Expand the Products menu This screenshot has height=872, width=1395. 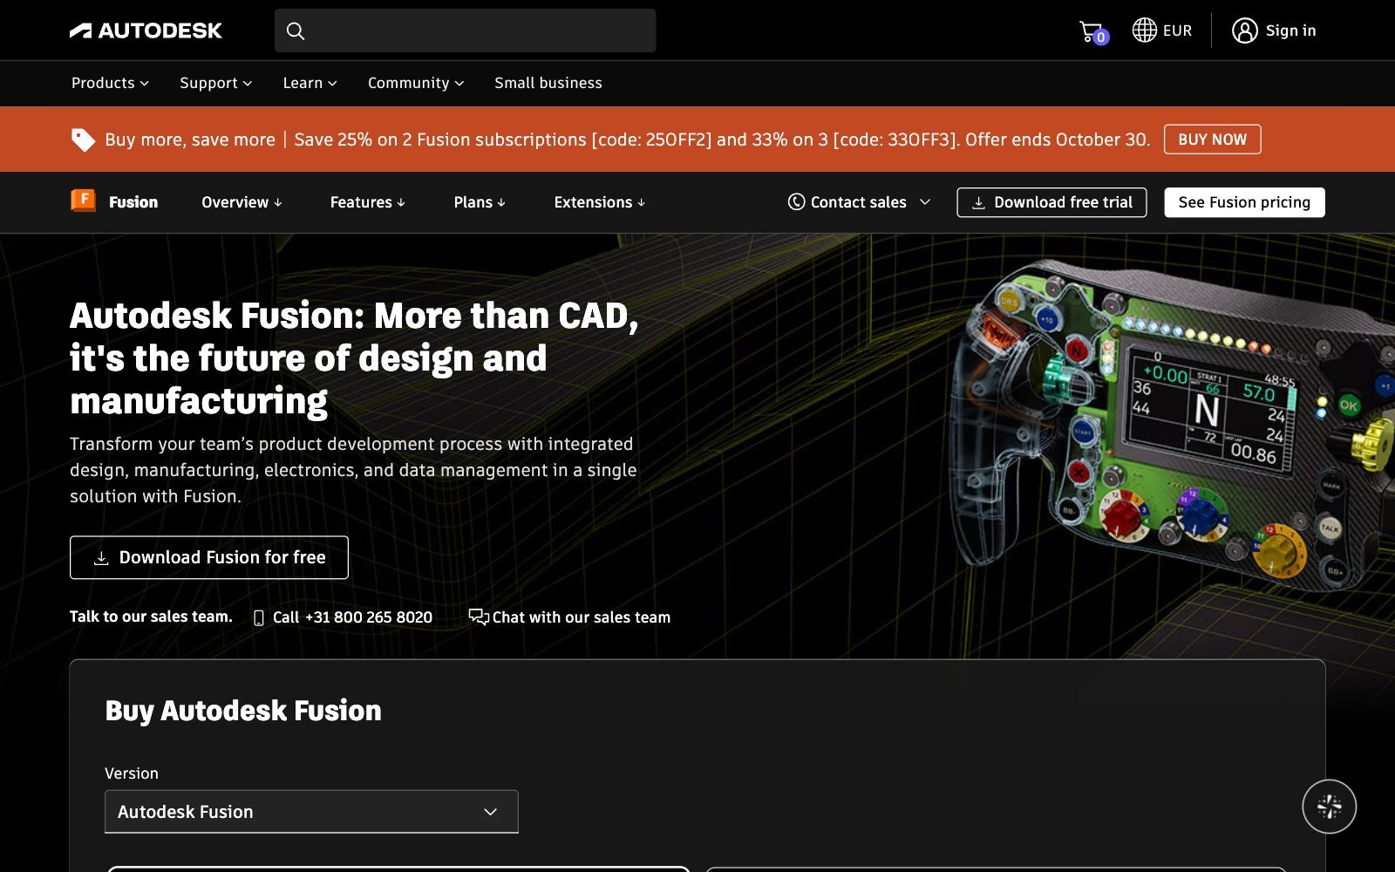[x=110, y=83]
